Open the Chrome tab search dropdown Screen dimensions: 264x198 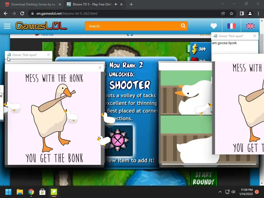(x=222, y=4)
